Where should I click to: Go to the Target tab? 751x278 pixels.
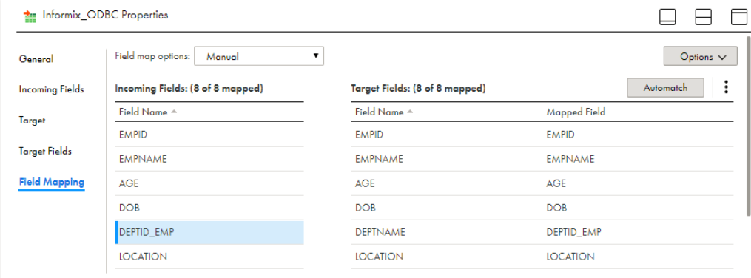click(x=32, y=121)
